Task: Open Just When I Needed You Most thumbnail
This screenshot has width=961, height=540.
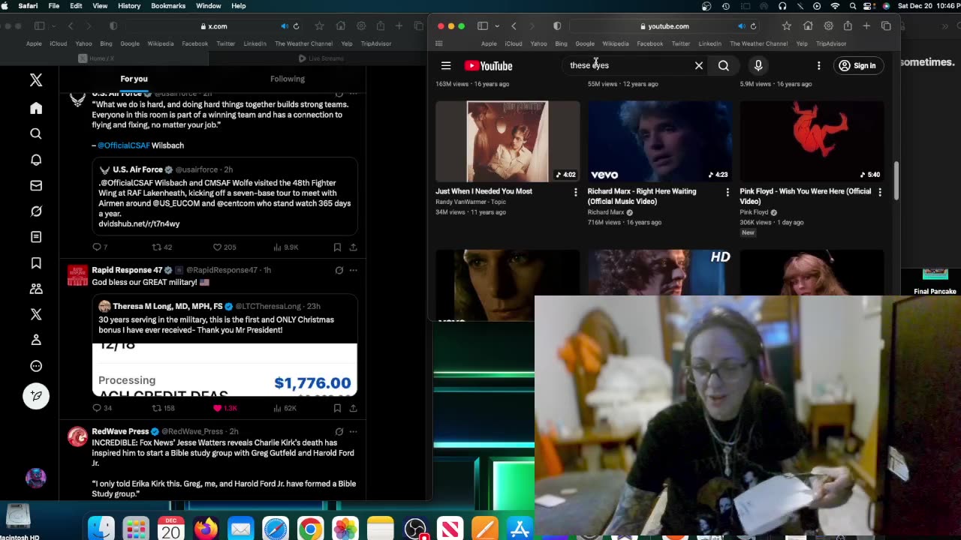Action: (x=508, y=141)
